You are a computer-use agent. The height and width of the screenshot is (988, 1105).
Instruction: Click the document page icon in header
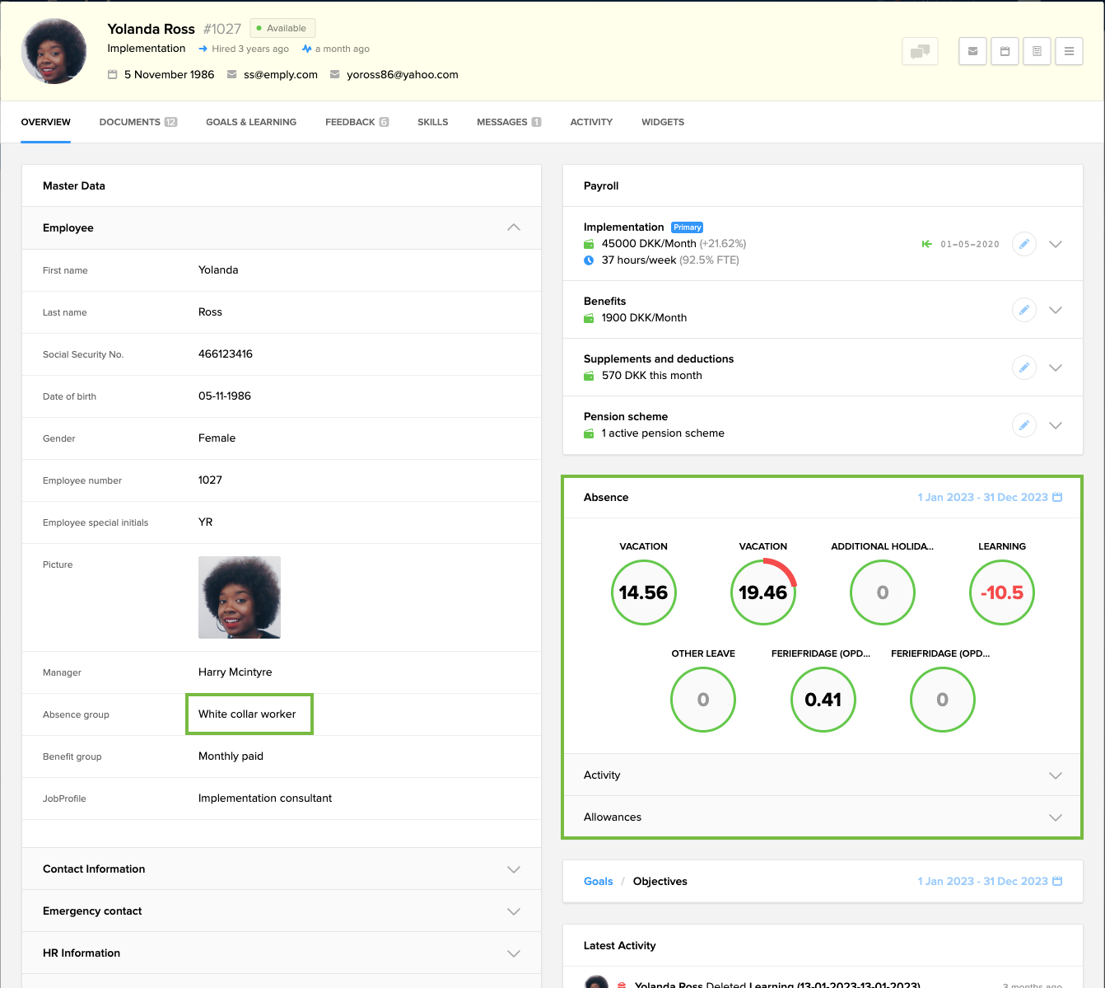1037,51
